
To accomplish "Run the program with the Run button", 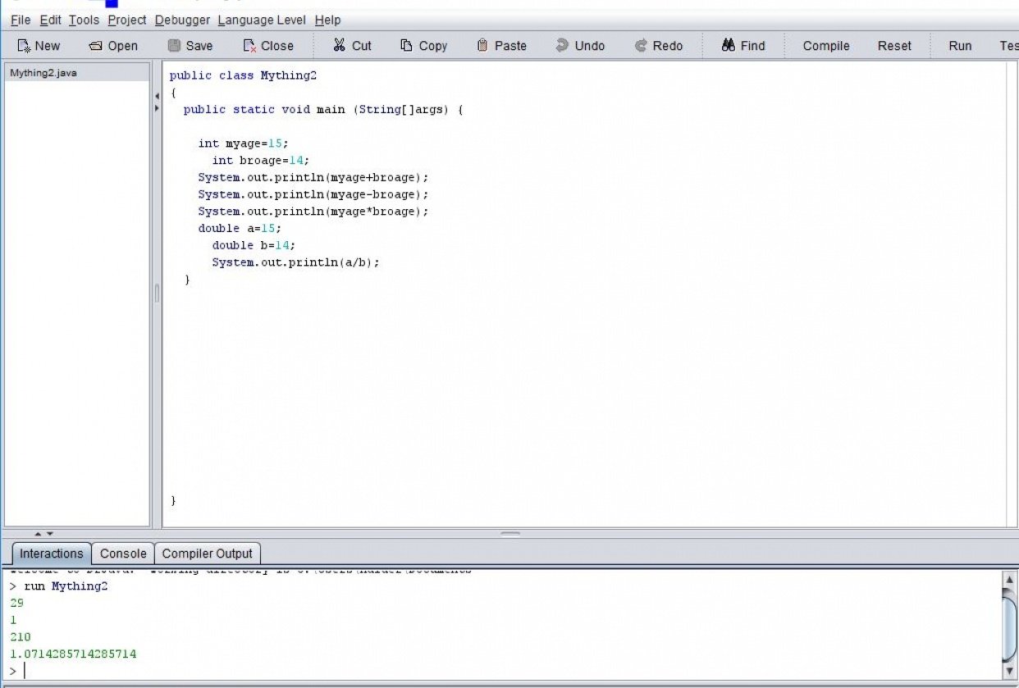I will click(960, 46).
